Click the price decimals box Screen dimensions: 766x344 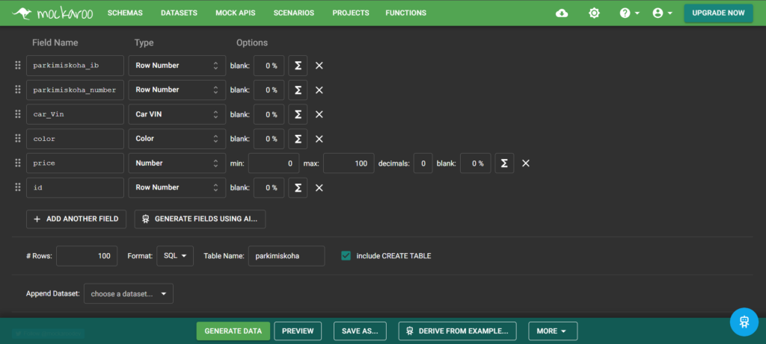coord(423,163)
